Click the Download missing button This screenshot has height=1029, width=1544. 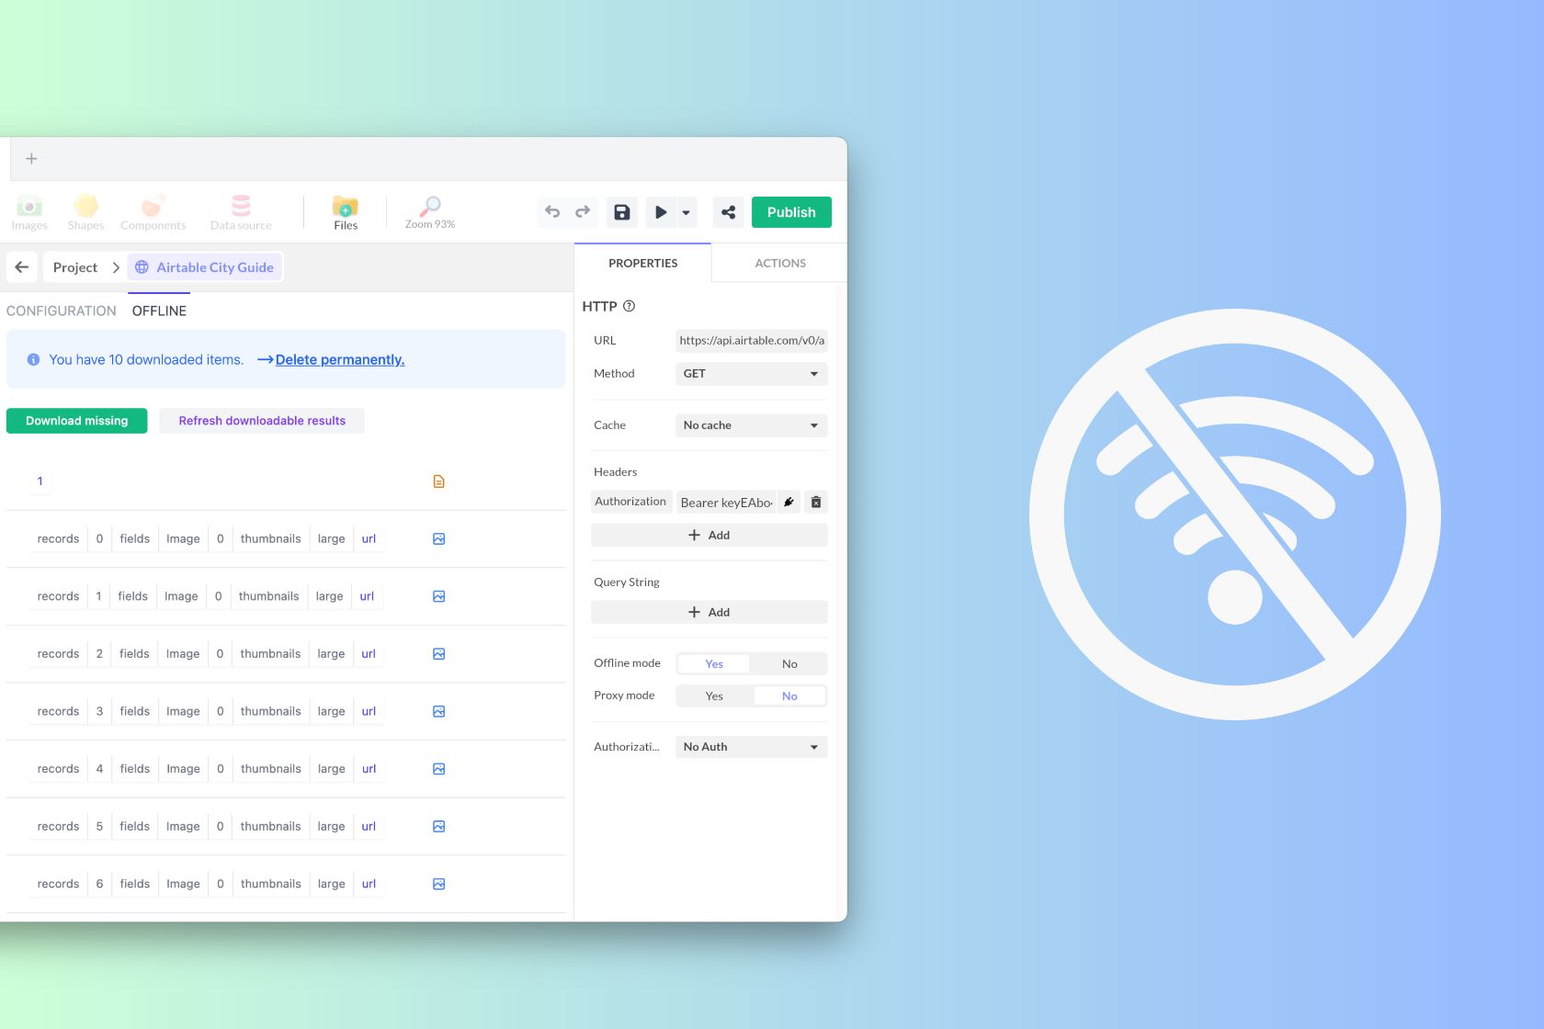tap(77, 421)
